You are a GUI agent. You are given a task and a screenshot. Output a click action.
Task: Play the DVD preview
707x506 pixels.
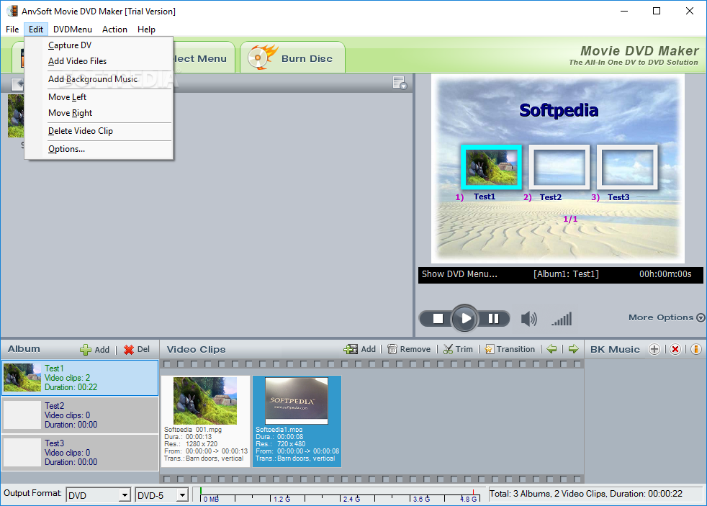(464, 319)
